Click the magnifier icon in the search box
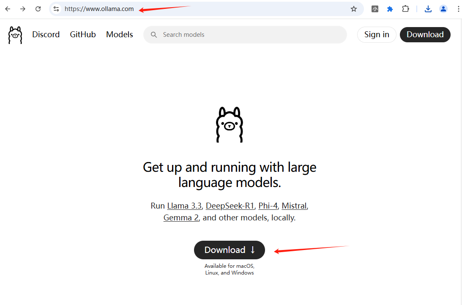This screenshot has height=305, width=462. (154, 35)
